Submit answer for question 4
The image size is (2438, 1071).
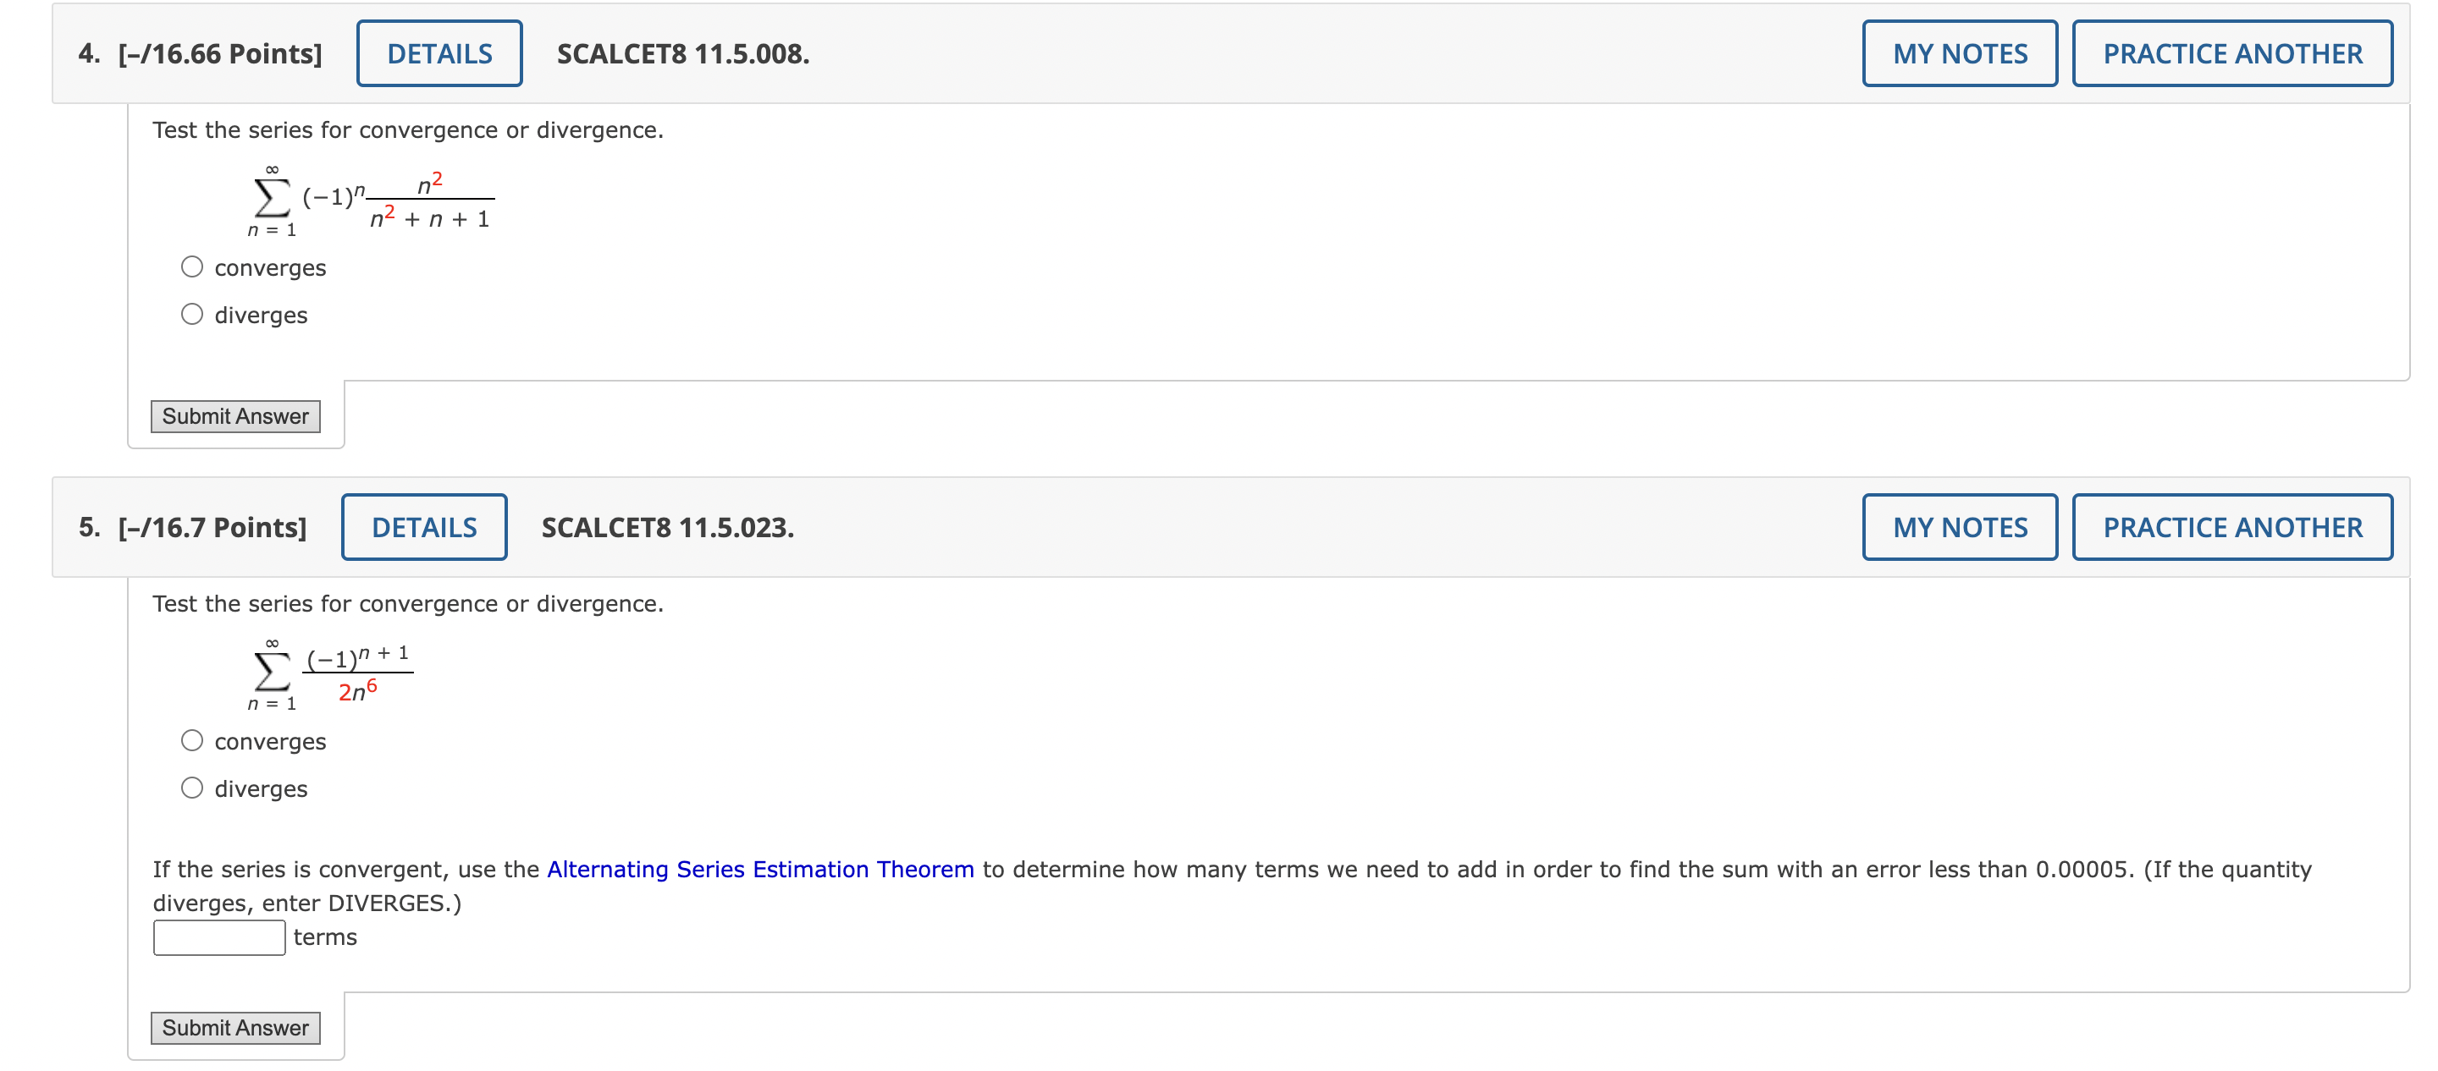click(235, 416)
